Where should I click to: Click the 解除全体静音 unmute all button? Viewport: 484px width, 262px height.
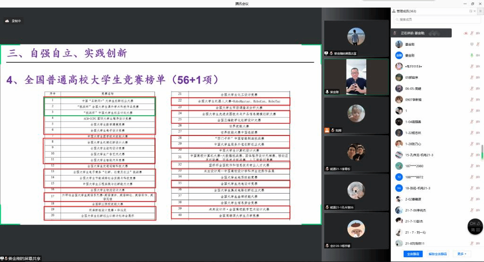tap(438, 254)
